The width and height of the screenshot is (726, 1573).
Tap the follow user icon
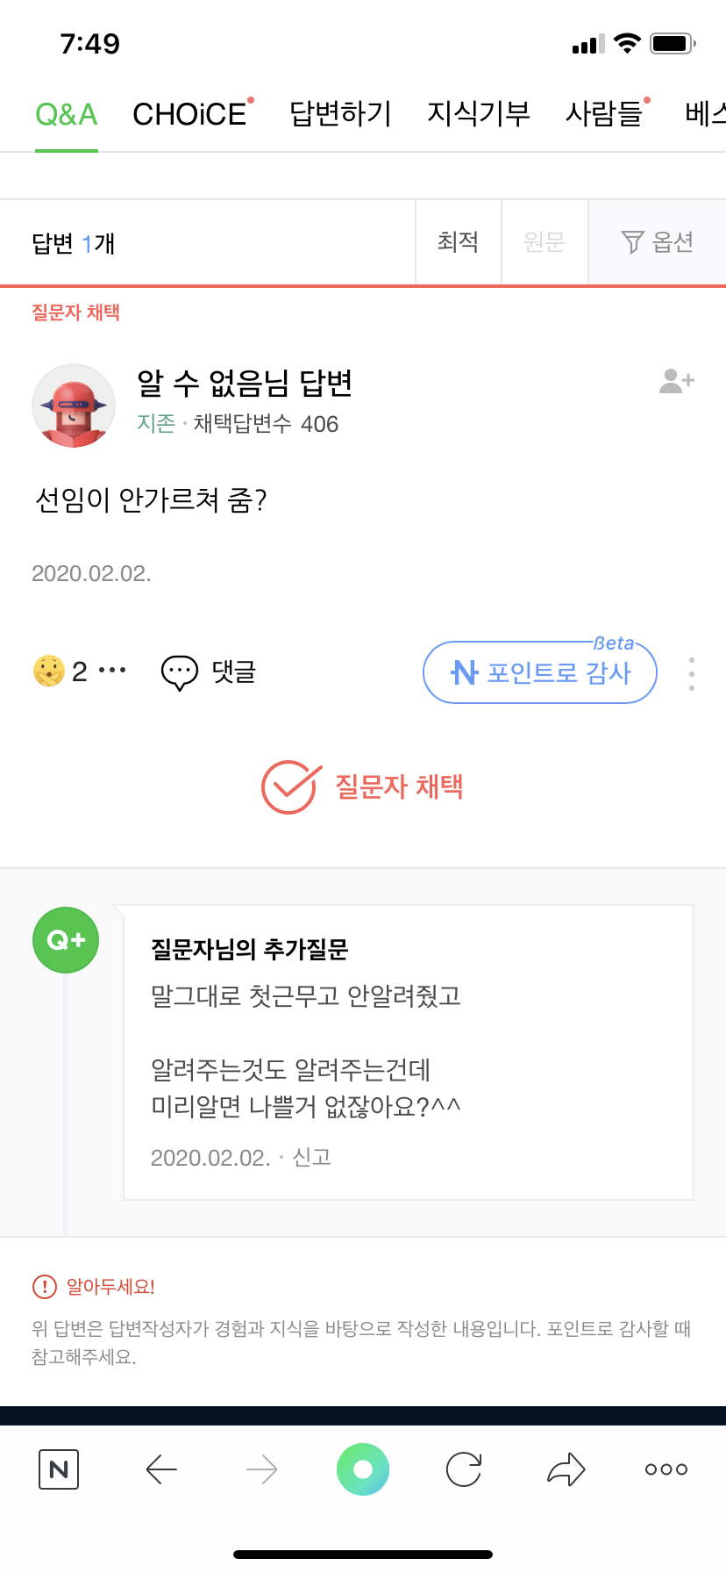click(676, 381)
